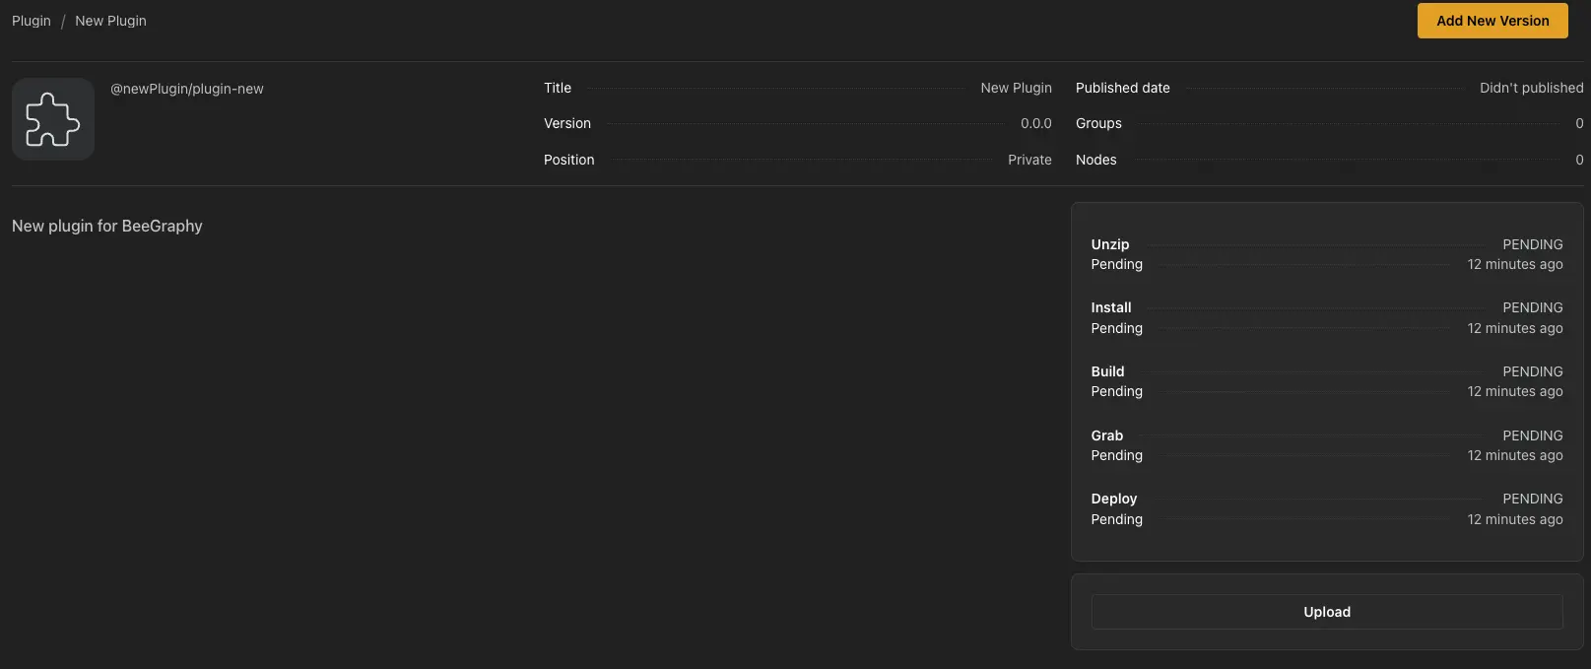Click the Position value Private
The image size is (1591, 669).
pyautogui.click(x=1029, y=160)
